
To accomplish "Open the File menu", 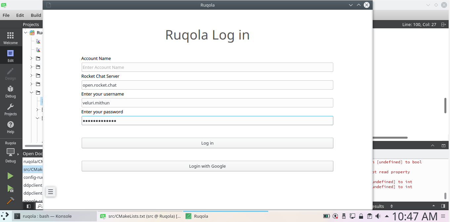I will [6, 15].
